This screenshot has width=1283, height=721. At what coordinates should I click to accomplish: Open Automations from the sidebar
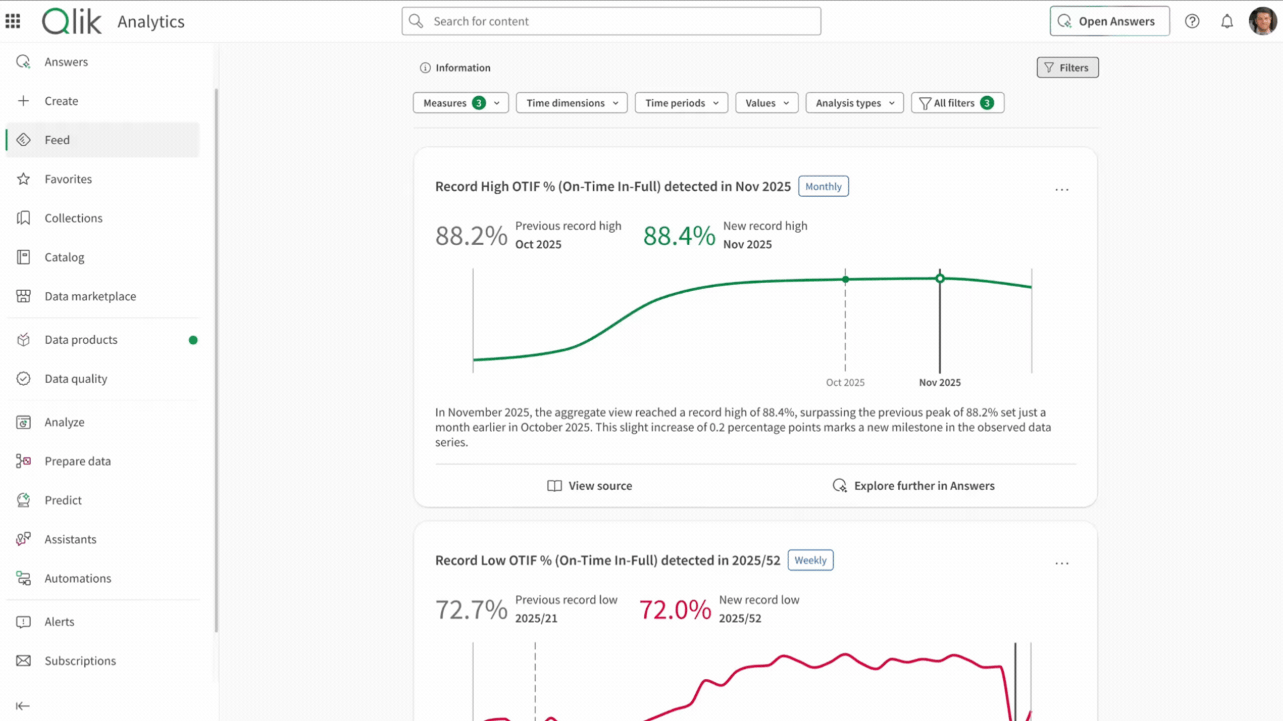78,578
